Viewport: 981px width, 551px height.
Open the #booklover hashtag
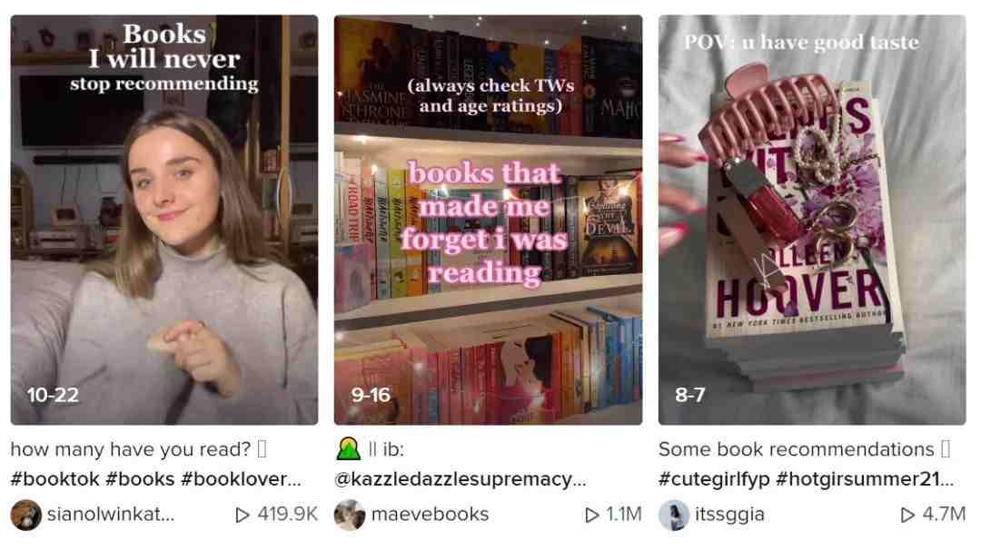click(x=241, y=479)
